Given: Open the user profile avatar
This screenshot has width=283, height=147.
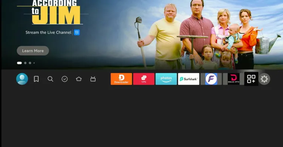Looking at the screenshot, I should (x=22, y=79).
